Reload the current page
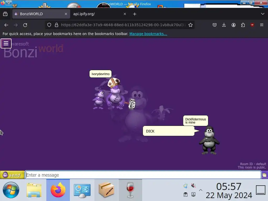The height and width of the screenshot is (201, 268). pyautogui.click(x=25, y=25)
